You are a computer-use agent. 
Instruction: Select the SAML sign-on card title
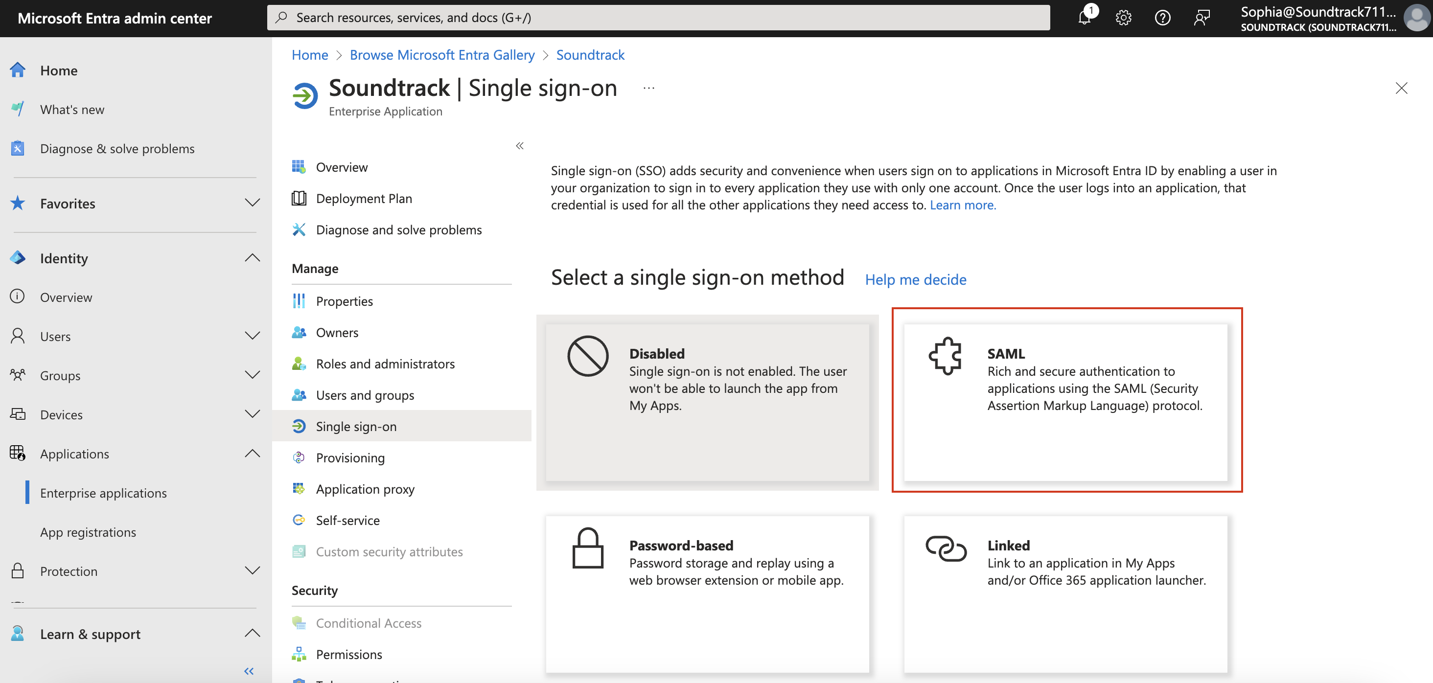(x=1006, y=353)
